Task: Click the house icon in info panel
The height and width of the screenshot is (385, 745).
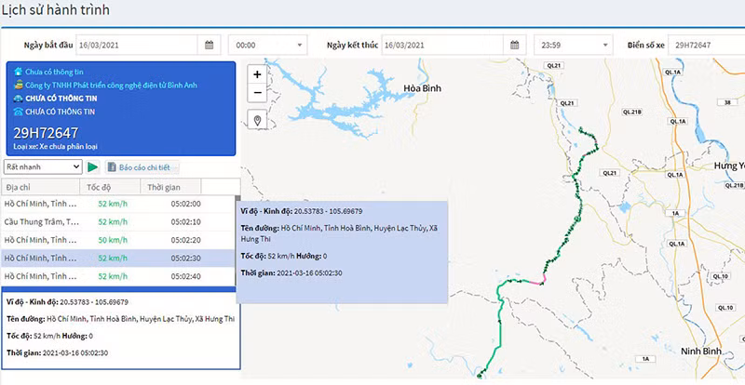Action: pyautogui.click(x=19, y=70)
